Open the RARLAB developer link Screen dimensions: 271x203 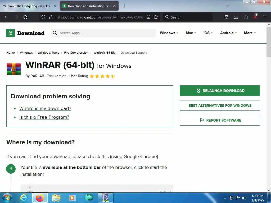(37, 76)
